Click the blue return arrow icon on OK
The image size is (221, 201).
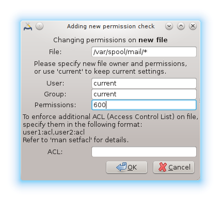click(121, 167)
